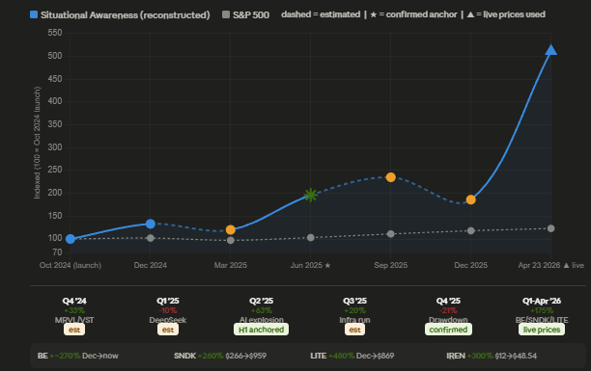This screenshot has width=591, height=371.
Task: Click the -21% return value
Action: tap(448, 311)
